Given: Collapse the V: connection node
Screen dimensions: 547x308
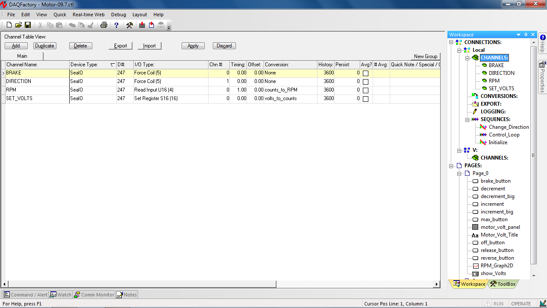Looking at the screenshot, I should (459, 150).
